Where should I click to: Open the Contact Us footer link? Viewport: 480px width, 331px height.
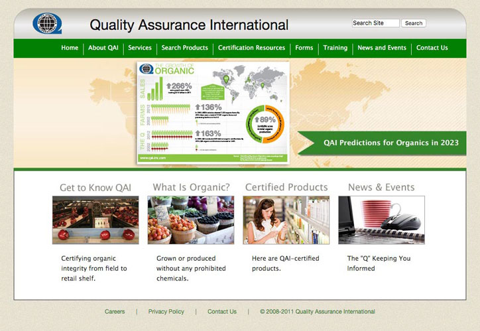pyautogui.click(x=222, y=312)
